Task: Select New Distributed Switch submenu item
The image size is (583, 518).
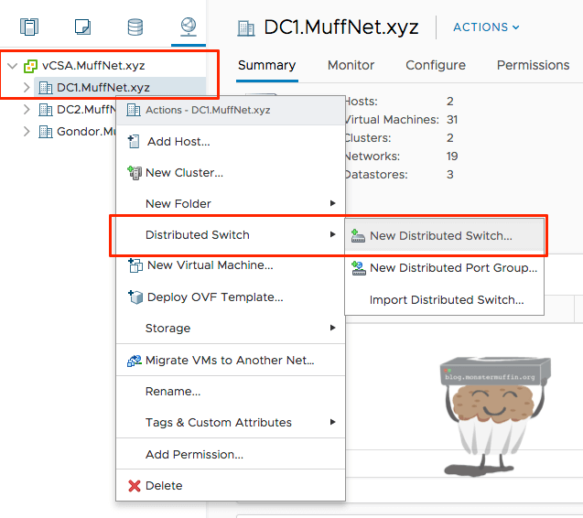Action: pyautogui.click(x=440, y=236)
